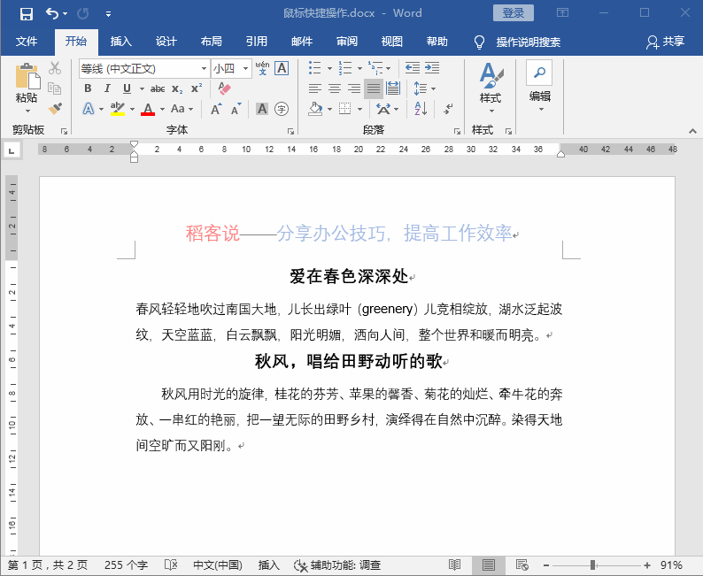Toggle character shading A button
703x576 pixels.
(x=262, y=109)
